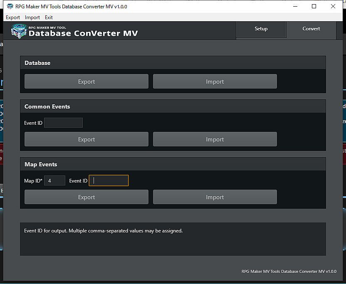Switch to the Setup tab
This screenshot has height=284, width=346.
click(261, 29)
